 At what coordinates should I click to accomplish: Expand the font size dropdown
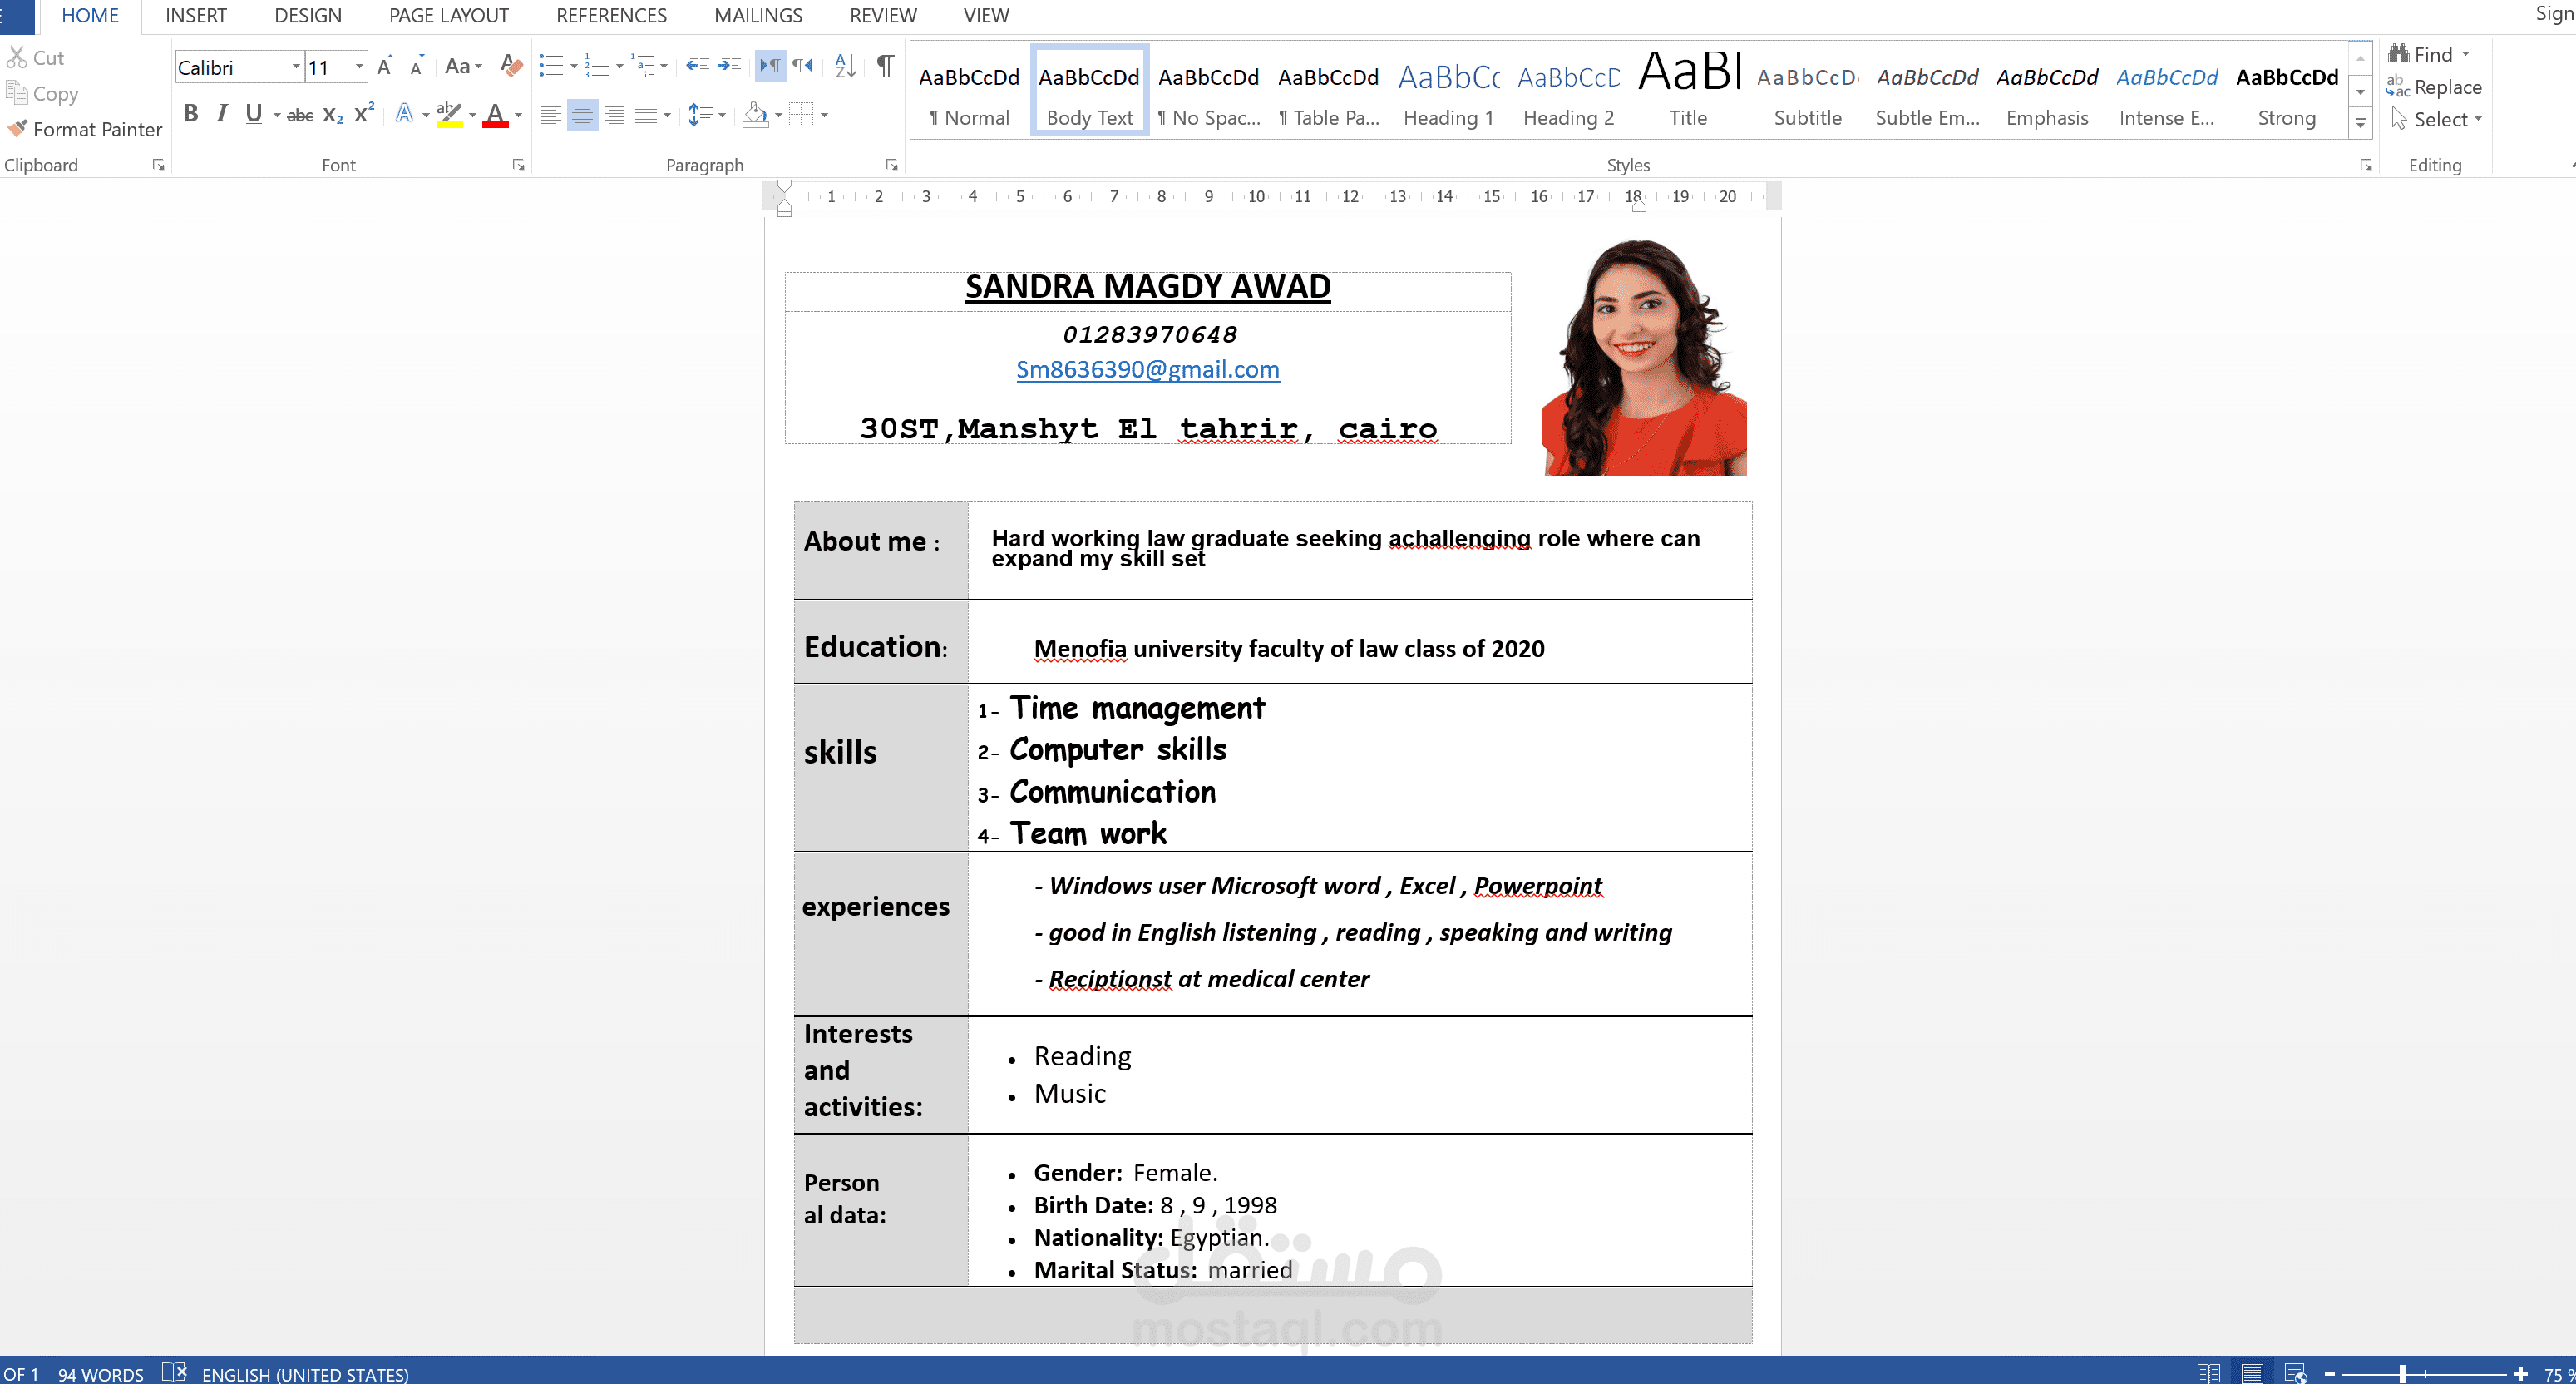click(359, 67)
